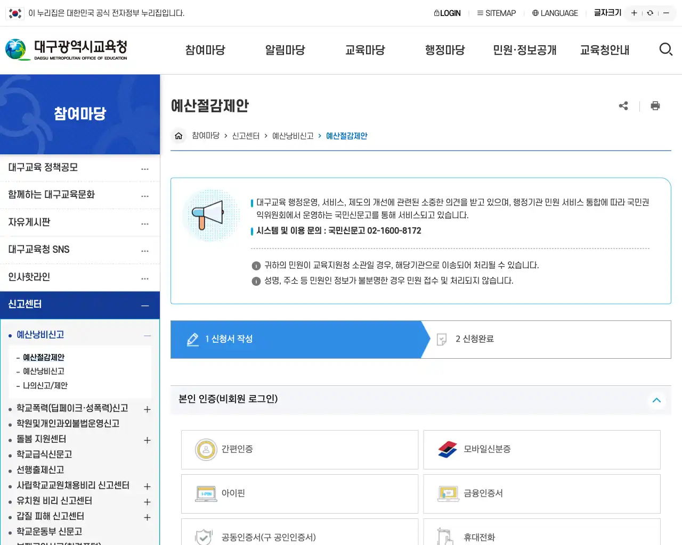Expand 학교폭력(딥페이크·성폭력)신고 in the sidebar

click(x=148, y=409)
